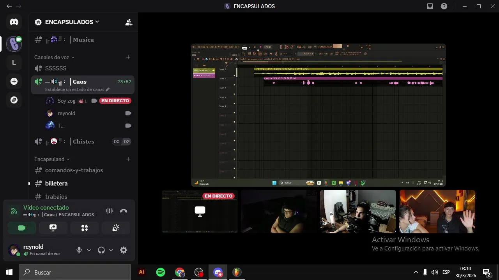Image resolution: width=499 pixels, height=280 pixels.
Task: Open the Caos / ENCAPSULADOS voice link
Action: click(x=58, y=215)
